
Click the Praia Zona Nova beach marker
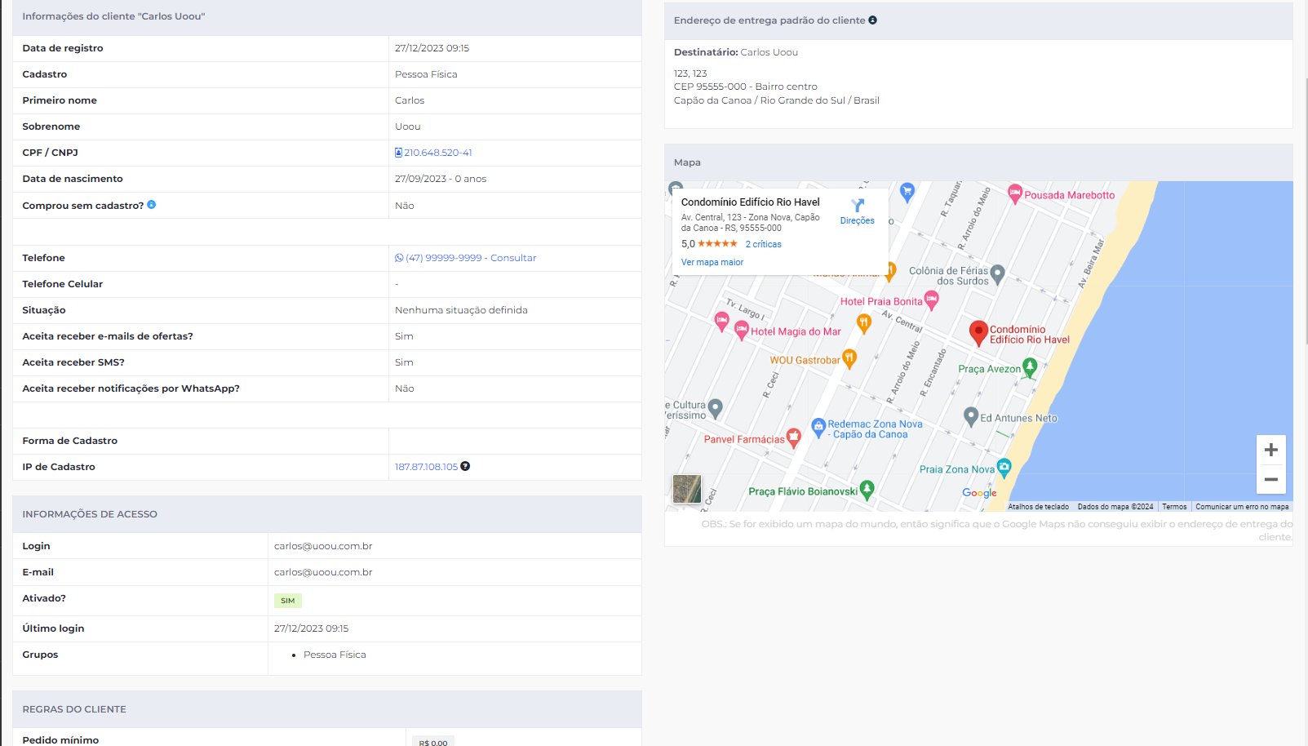[1004, 468]
